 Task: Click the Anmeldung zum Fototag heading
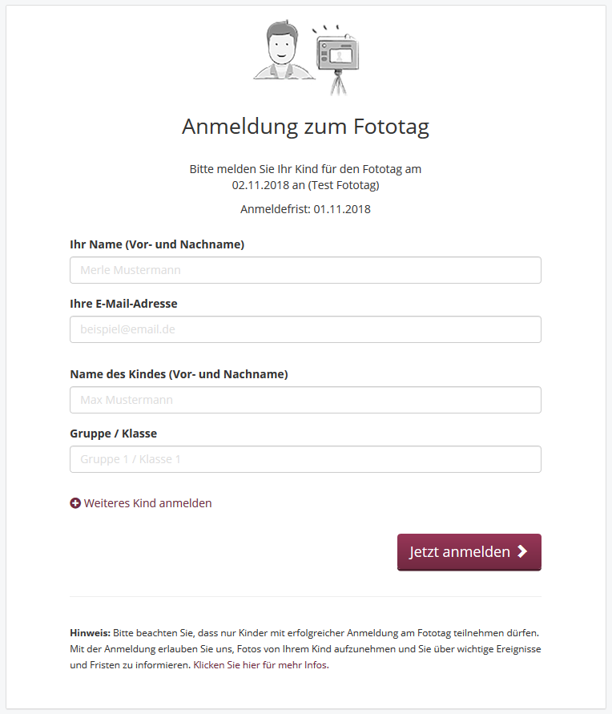(x=305, y=127)
